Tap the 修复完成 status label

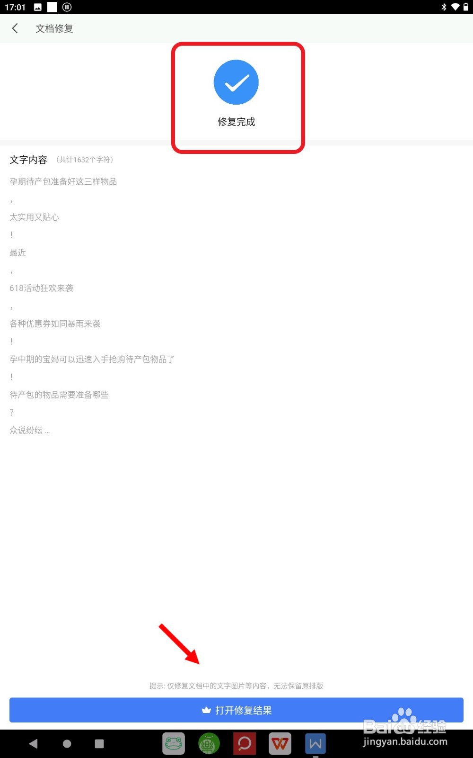pos(236,122)
